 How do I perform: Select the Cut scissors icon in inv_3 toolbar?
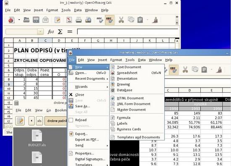pyautogui.click(x=121, y=20)
